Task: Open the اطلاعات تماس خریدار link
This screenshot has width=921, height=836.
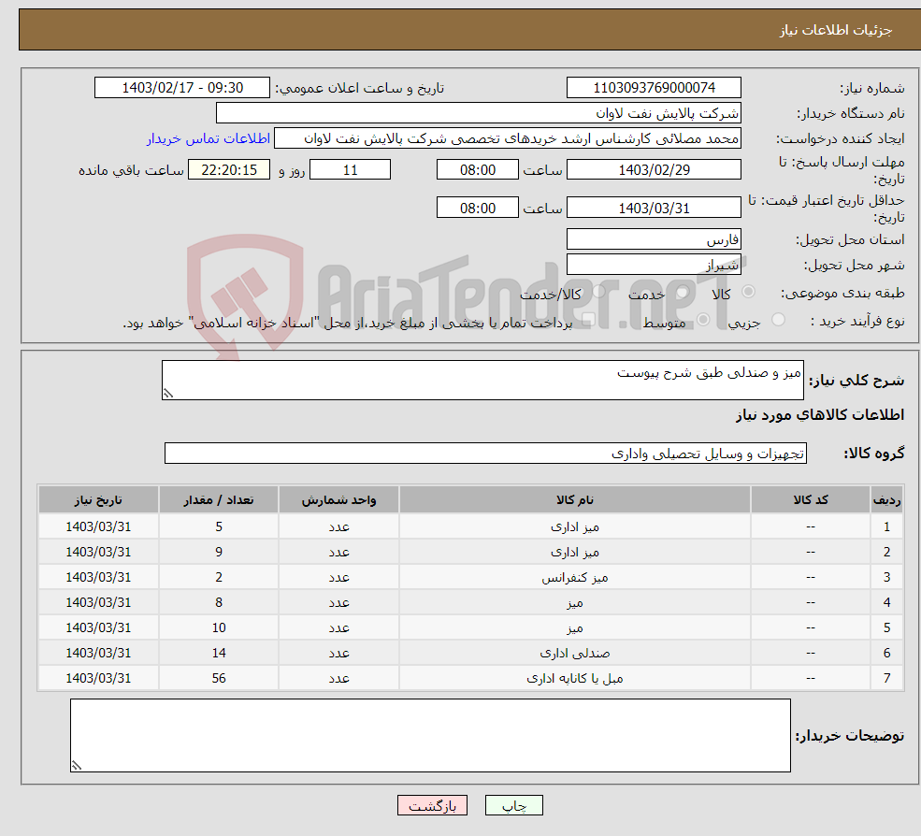Action: tap(209, 138)
